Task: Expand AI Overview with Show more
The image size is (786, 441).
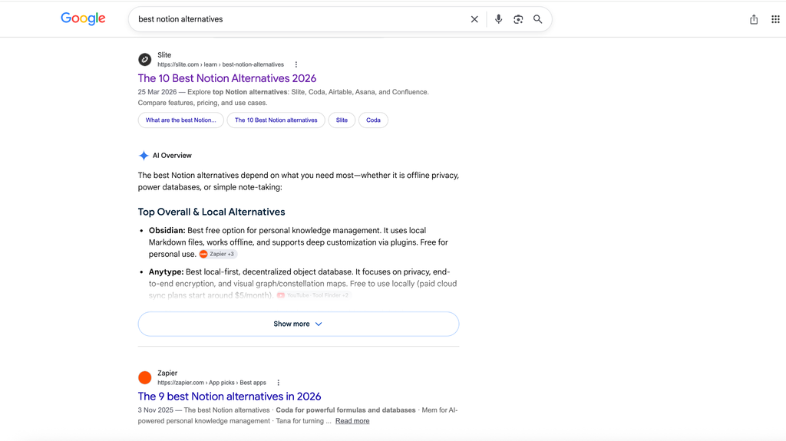Action: click(x=299, y=324)
